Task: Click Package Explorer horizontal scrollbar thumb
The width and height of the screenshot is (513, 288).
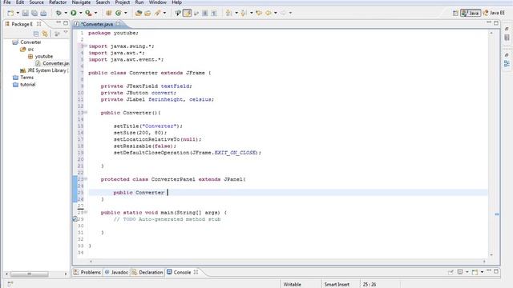Action: tap(30, 274)
